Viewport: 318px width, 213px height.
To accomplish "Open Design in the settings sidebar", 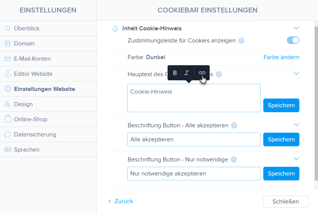I will [23, 104].
